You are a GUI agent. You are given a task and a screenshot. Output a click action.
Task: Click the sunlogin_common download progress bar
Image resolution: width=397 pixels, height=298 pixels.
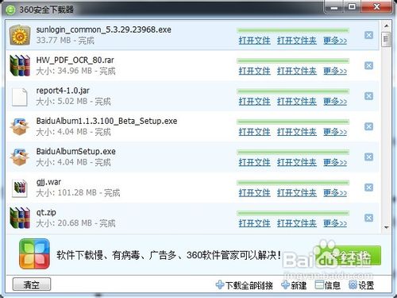293,30
